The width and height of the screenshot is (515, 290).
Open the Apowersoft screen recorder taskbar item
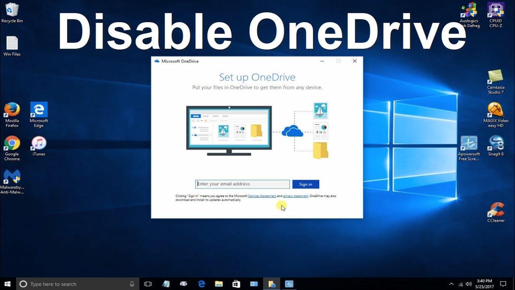tap(289, 284)
